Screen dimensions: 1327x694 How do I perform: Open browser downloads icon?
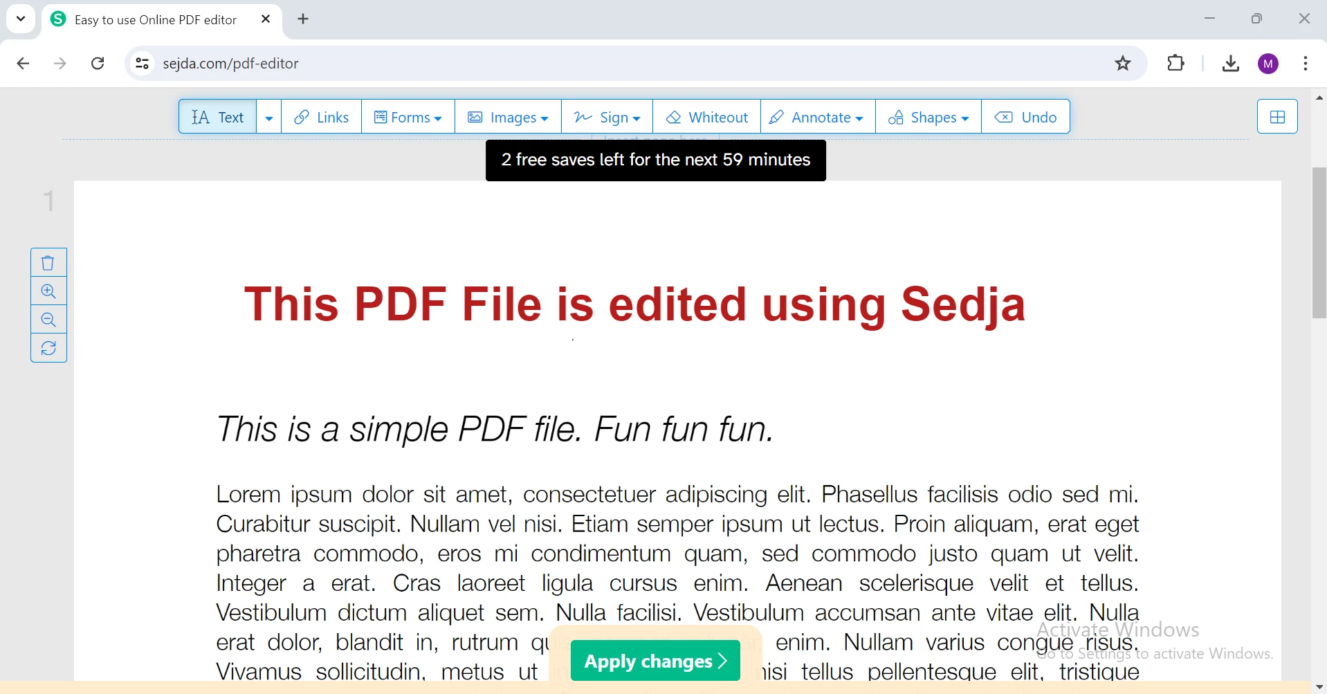point(1231,64)
